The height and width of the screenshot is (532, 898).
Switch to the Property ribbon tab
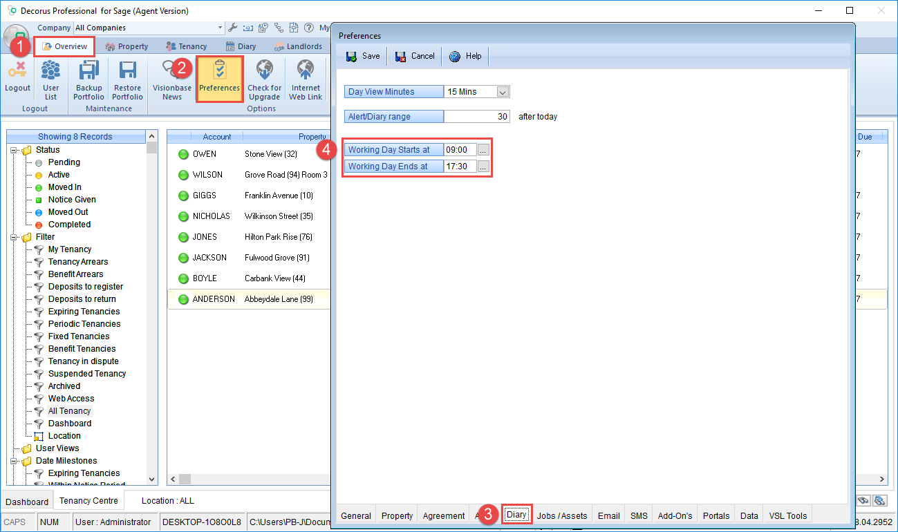click(x=127, y=46)
